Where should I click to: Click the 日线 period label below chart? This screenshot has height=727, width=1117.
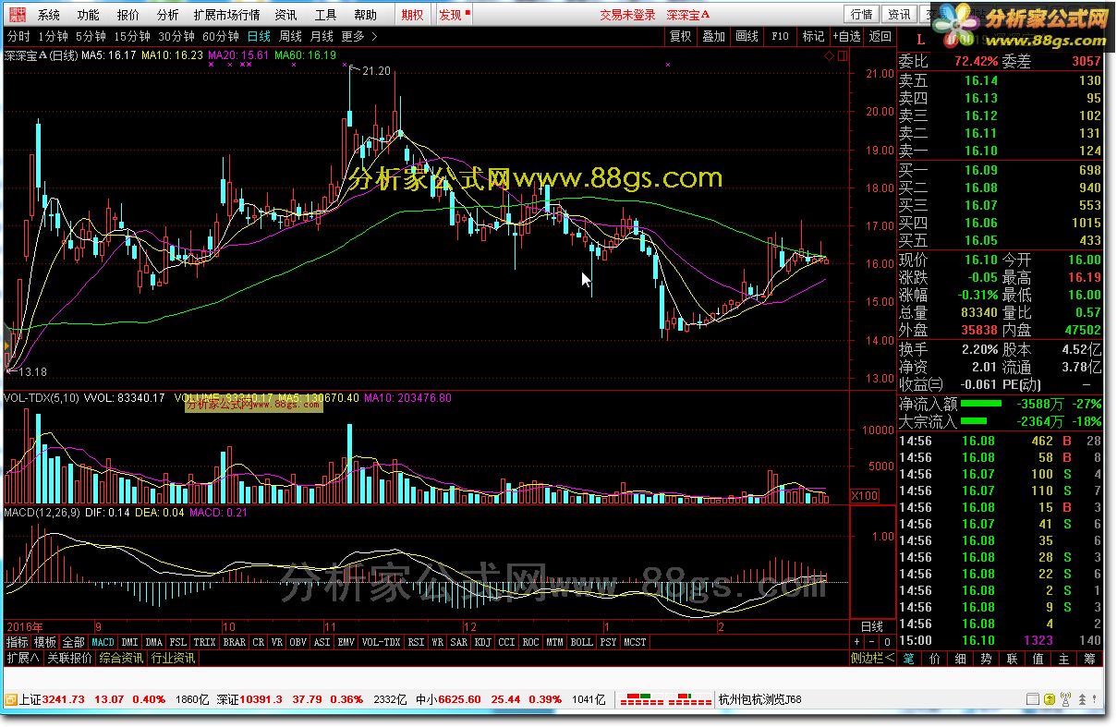[x=872, y=626]
